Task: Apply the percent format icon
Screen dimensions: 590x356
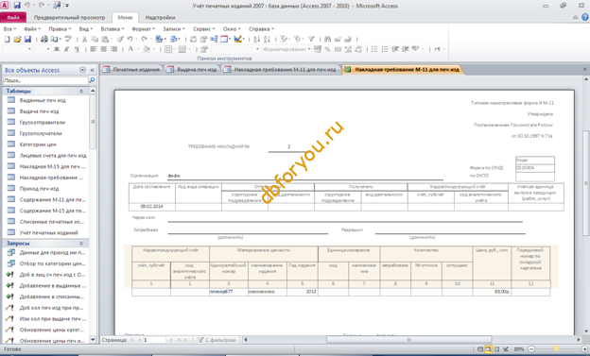Action: coord(327,49)
